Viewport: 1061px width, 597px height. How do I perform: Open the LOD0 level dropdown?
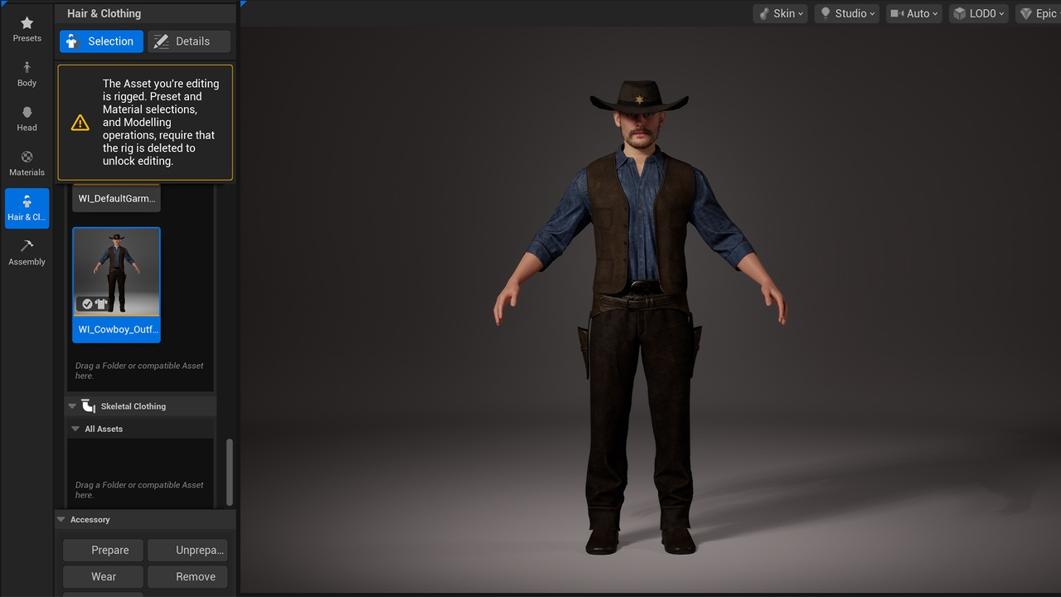pos(978,13)
